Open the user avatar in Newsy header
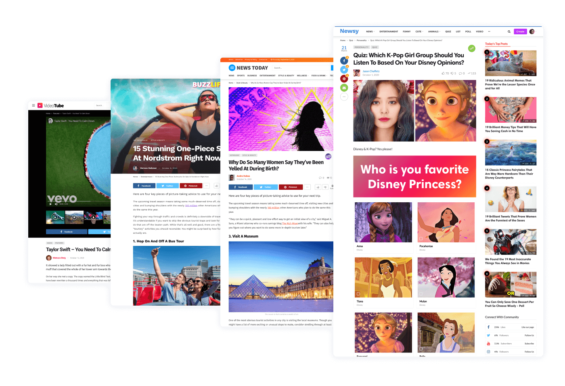Screen dimensions: 565x386 [532, 31]
